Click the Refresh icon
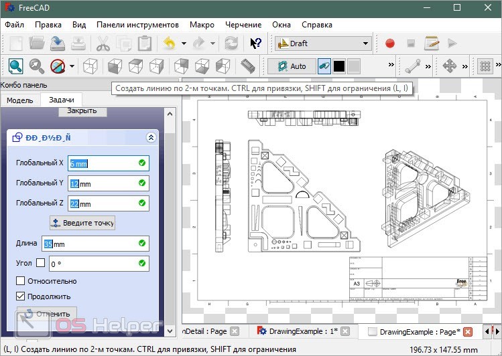Screen dimensions: 502x356 231,43
